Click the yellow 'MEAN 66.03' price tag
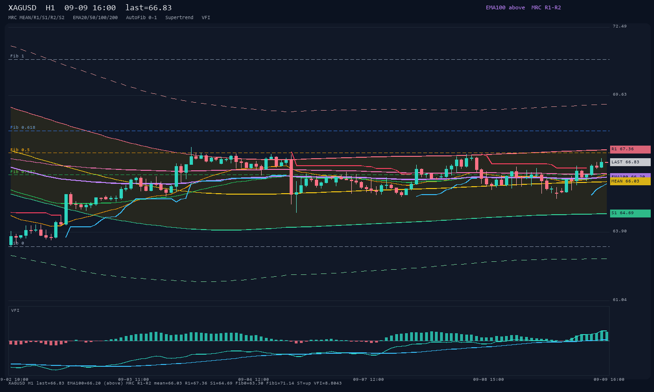 pos(630,181)
